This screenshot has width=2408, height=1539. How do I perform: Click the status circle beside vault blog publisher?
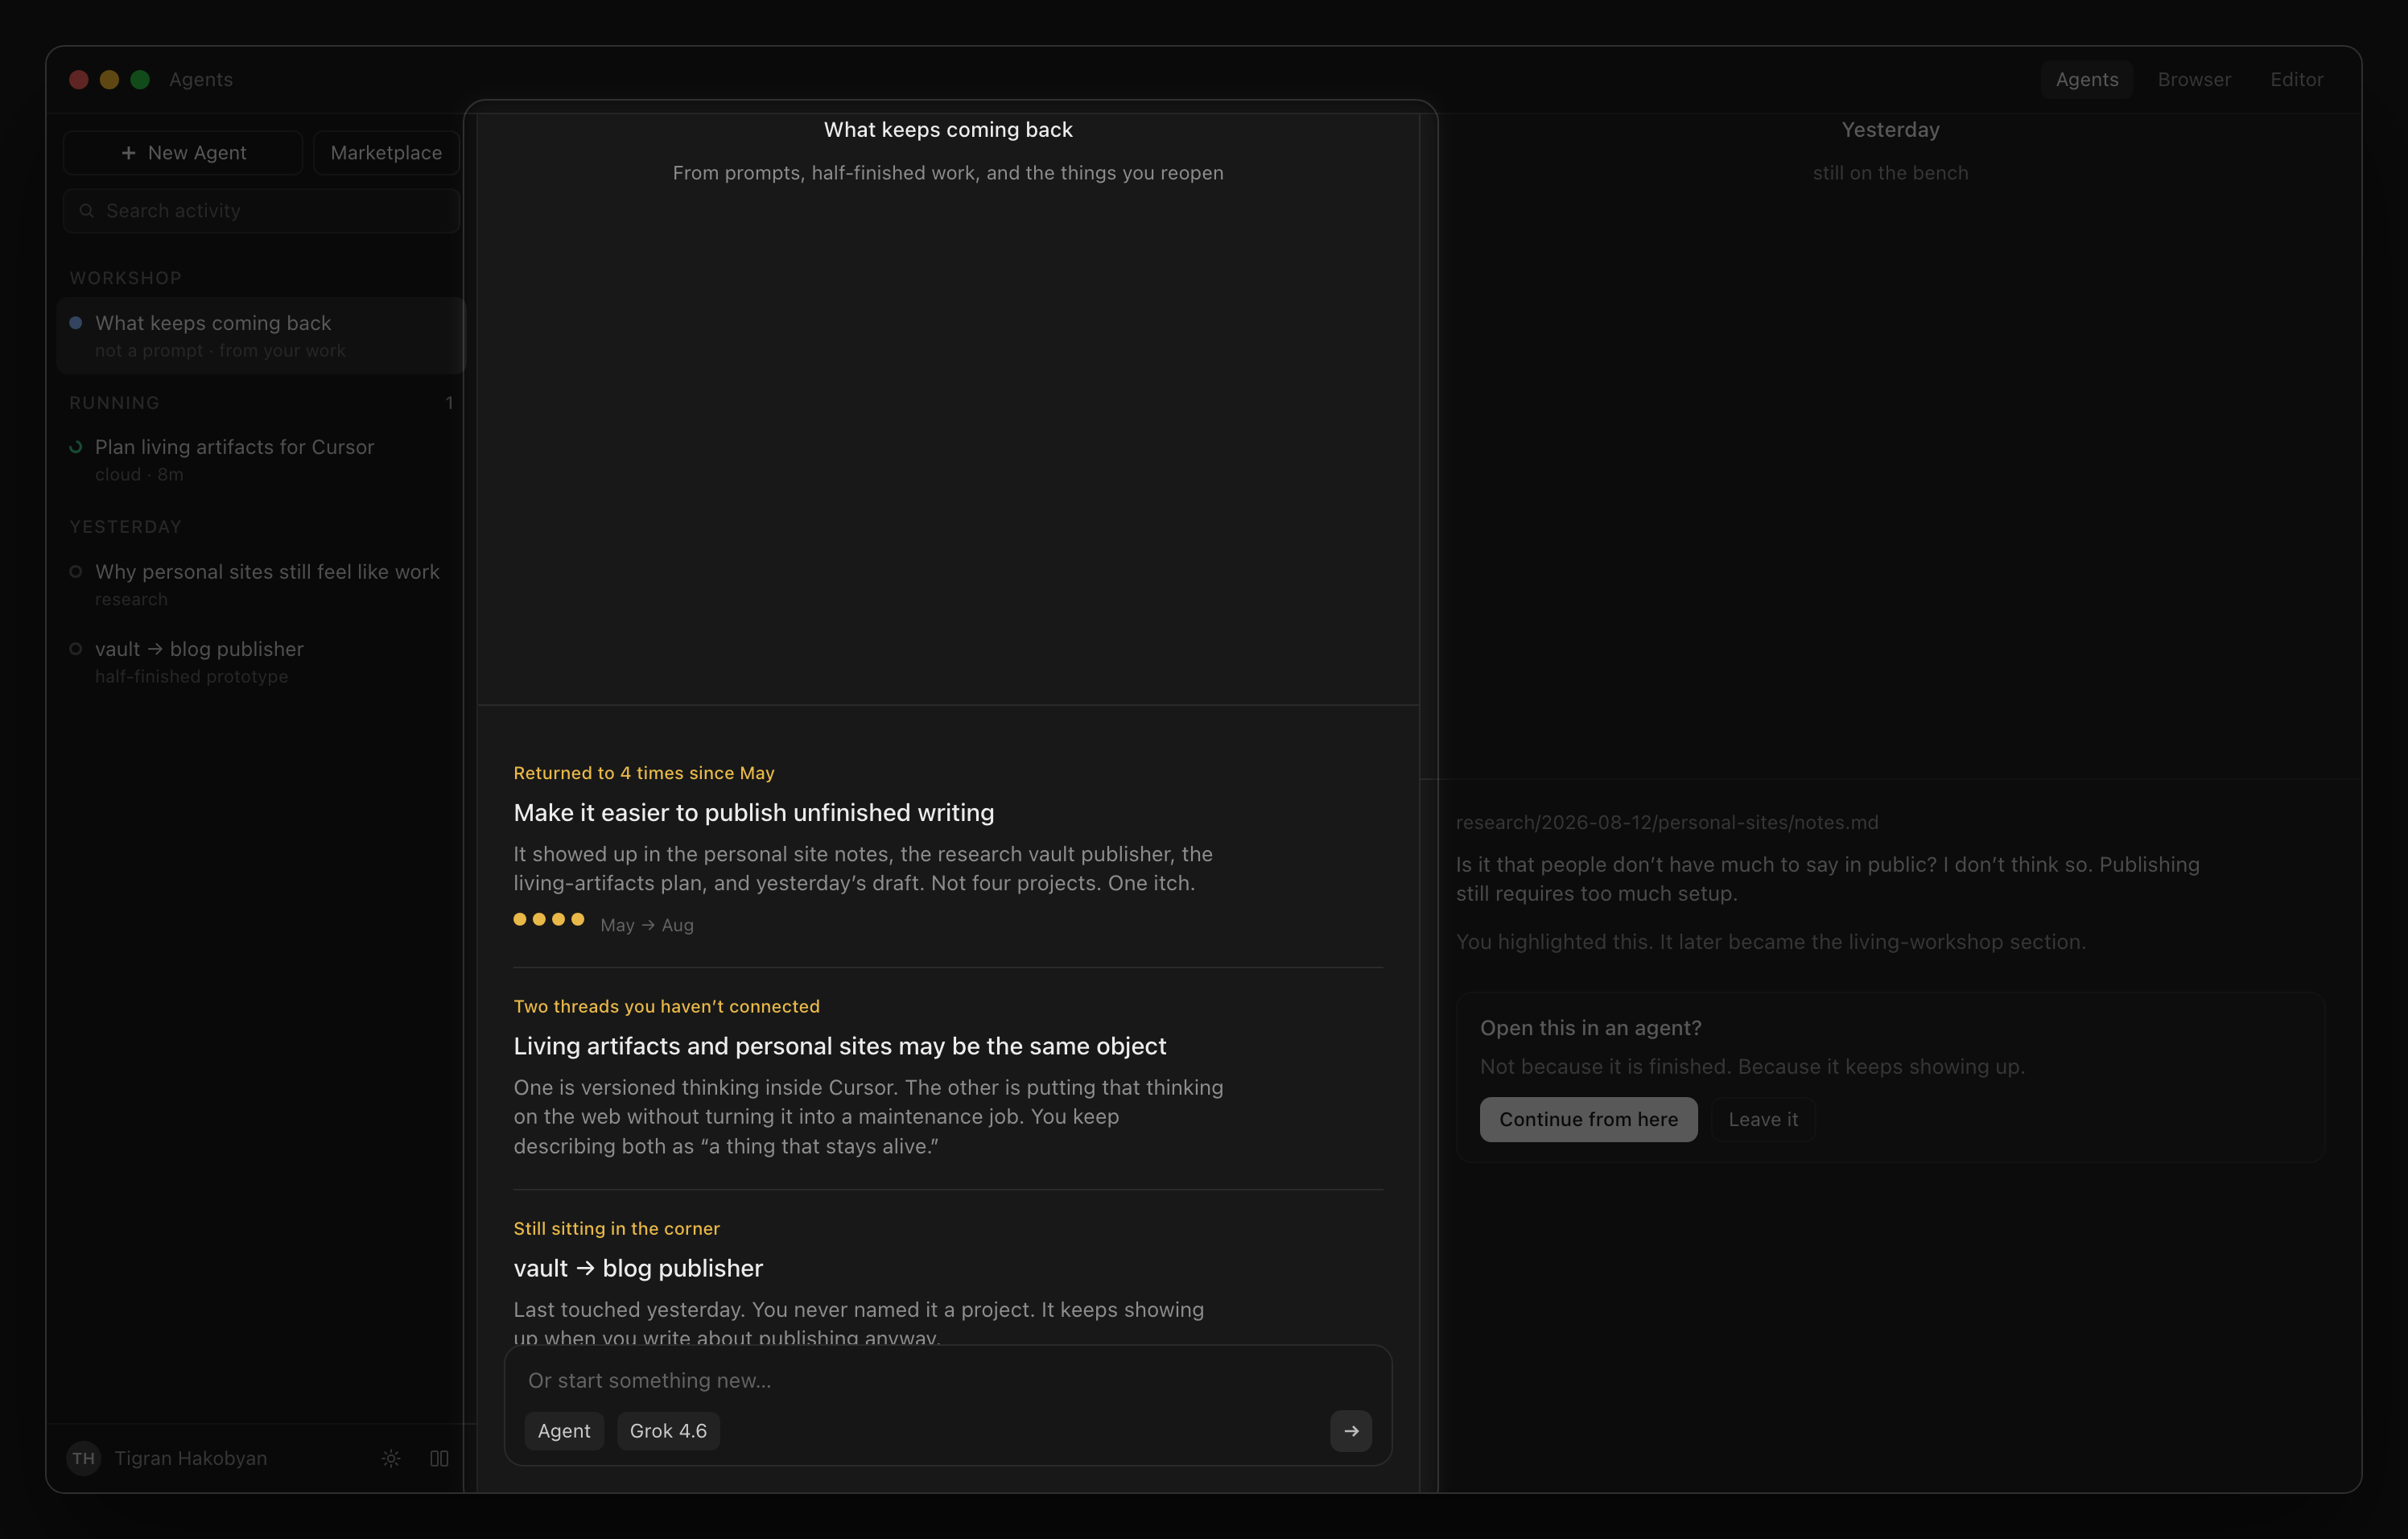(x=76, y=649)
